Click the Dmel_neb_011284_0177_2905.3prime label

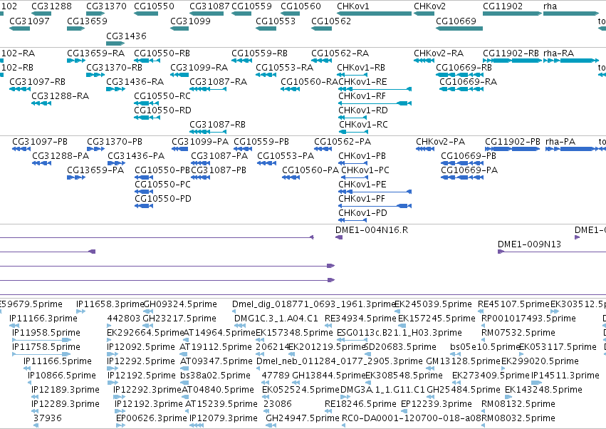click(340, 361)
